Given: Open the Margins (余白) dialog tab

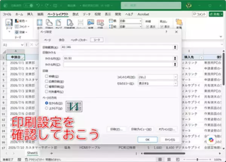Looking at the screenshot, I should [x=61, y=40].
